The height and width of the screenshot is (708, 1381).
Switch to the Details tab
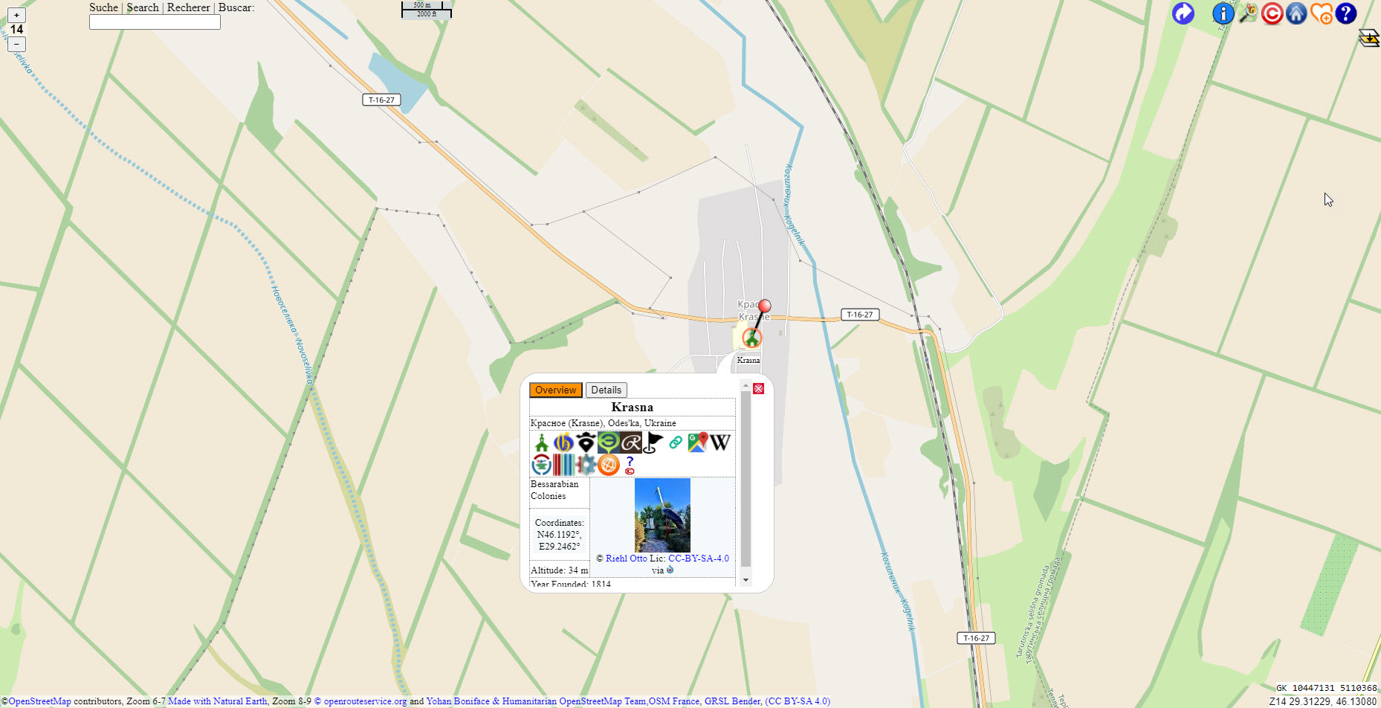coord(606,390)
